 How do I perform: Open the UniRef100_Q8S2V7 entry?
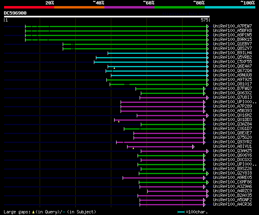point(232,49)
